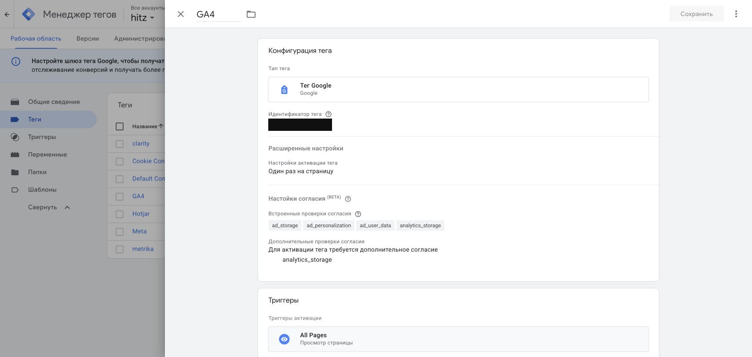Click help icon beside Встроенные проверки согласия
Viewport: 752px width, 357px height.
pos(358,214)
